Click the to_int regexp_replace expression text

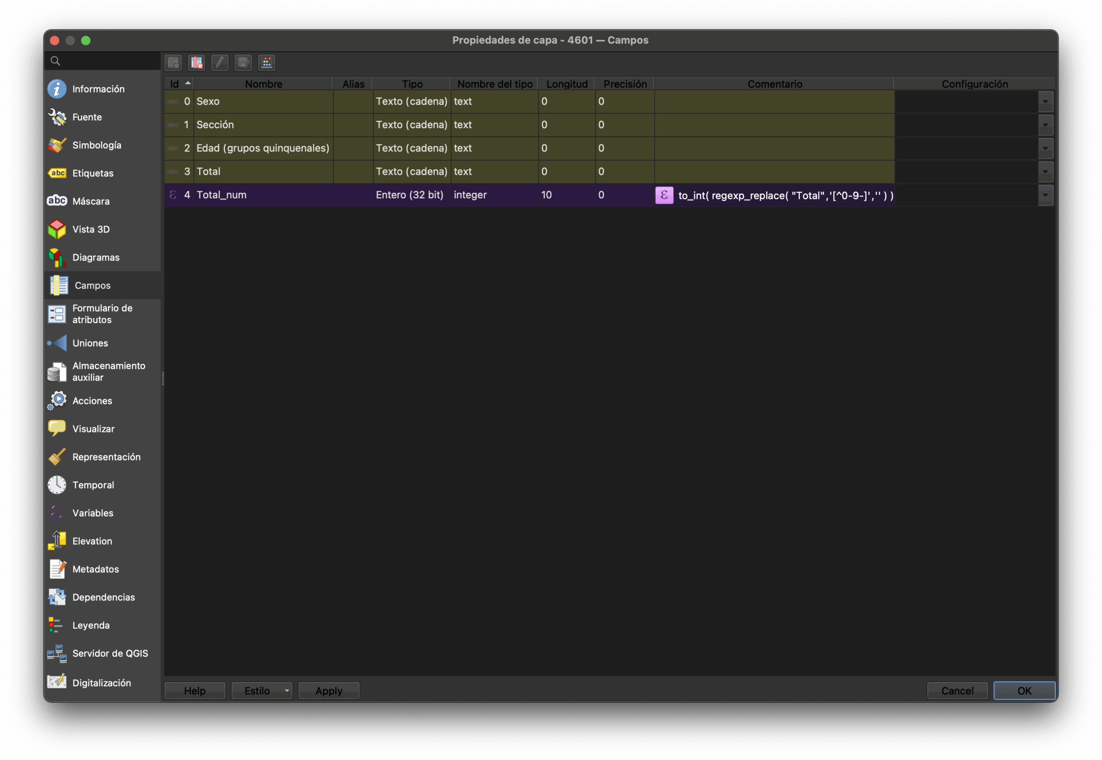click(785, 195)
